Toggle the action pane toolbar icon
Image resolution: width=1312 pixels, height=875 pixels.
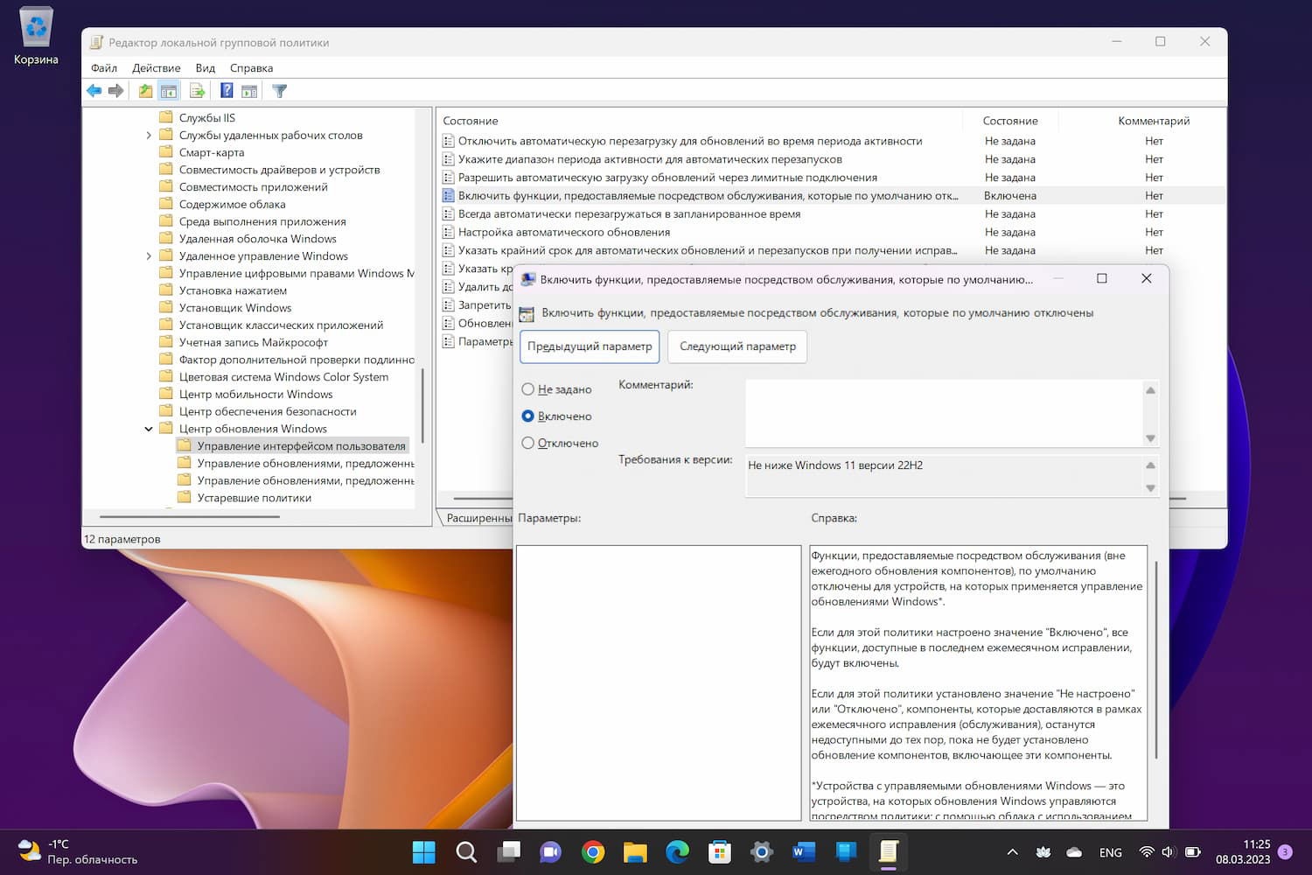click(x=249, y=91)
